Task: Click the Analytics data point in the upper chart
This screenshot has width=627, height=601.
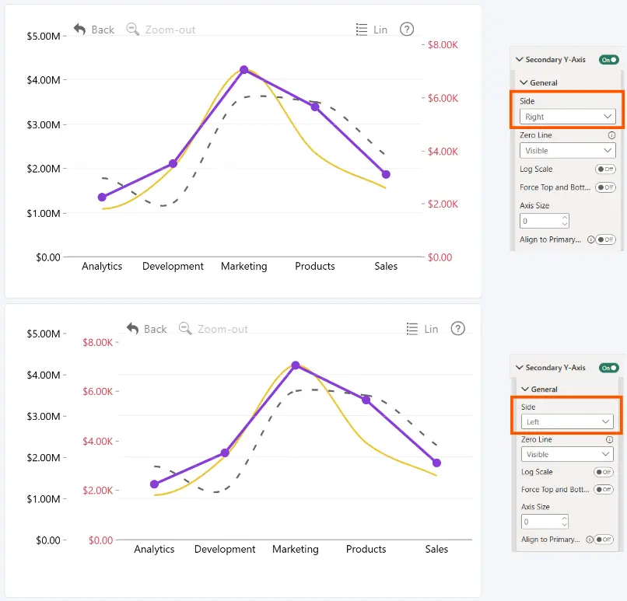Action: [x=102, y=197]
